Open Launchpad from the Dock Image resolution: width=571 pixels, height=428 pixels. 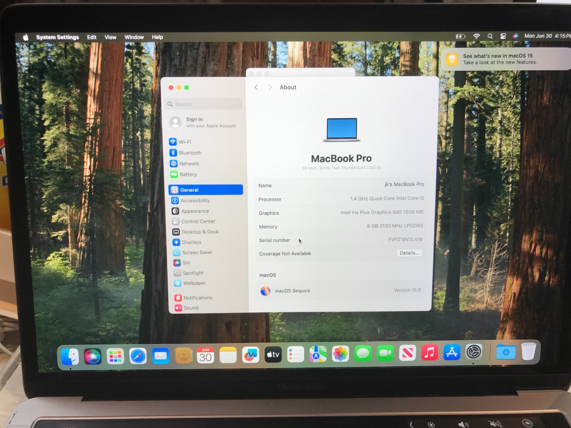pos(115,356)
